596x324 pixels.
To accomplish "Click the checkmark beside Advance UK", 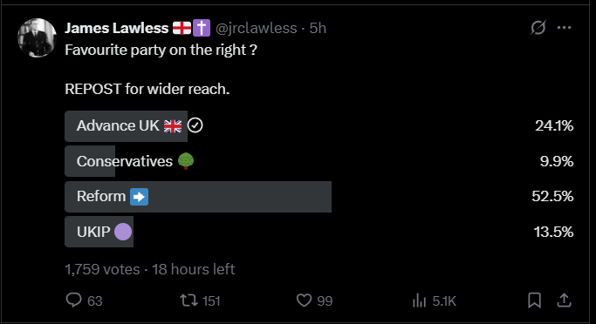I will point(195,125).
